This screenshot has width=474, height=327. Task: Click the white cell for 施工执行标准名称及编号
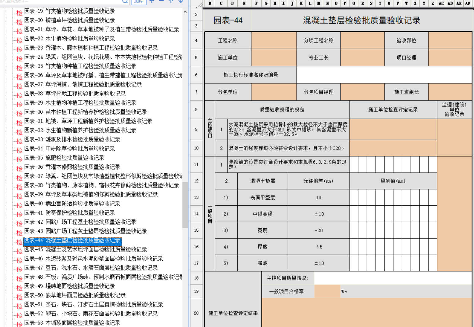[384, 75]
